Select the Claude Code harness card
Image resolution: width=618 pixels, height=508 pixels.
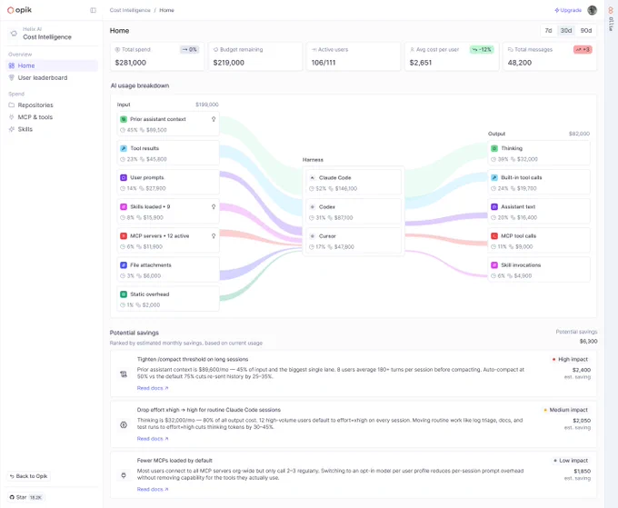point(354,183)
